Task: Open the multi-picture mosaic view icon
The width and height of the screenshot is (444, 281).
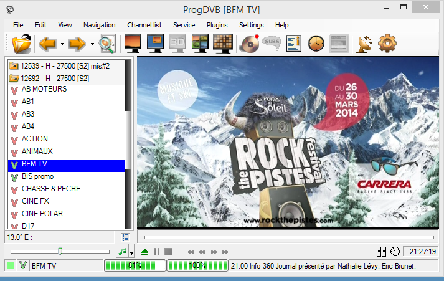Action: click(x=200, y=44)
